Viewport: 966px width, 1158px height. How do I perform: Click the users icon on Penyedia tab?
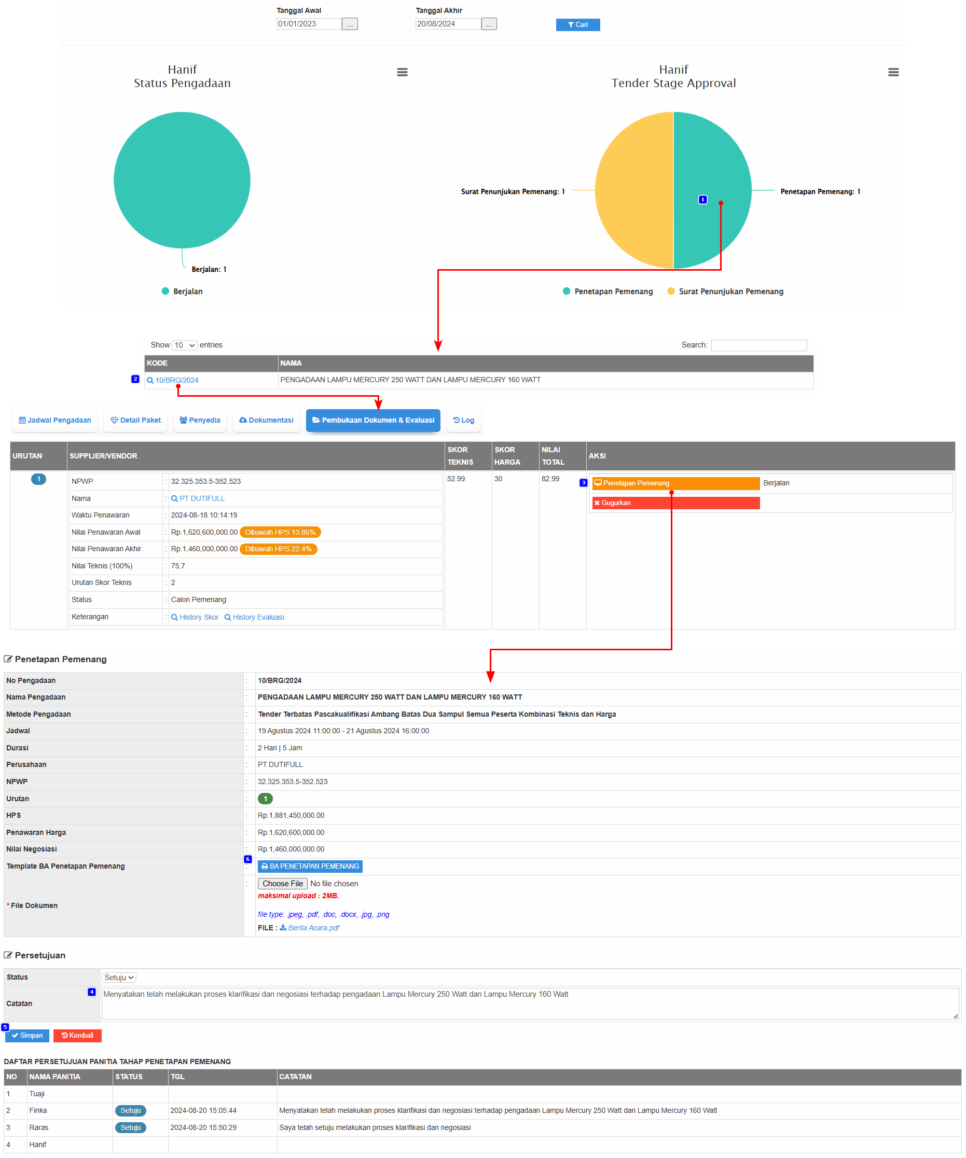tap(183, 420)
